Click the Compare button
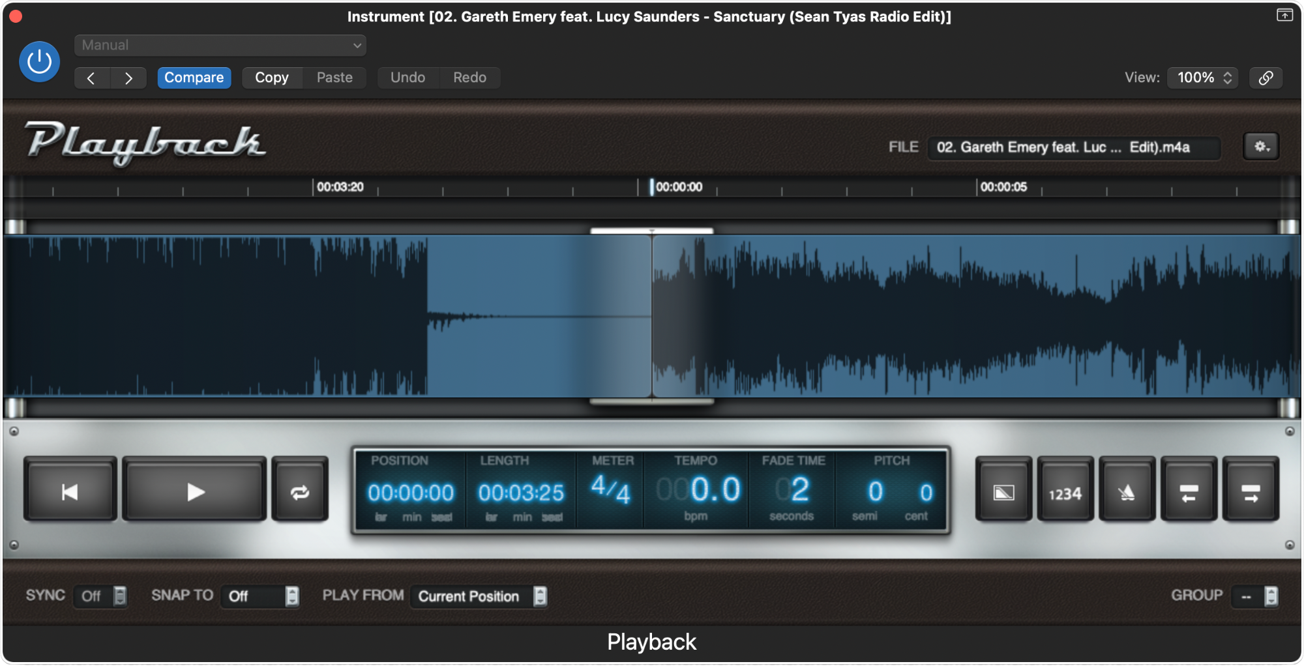The height and width of the screenshot is (666, 1304). [194, 78]
